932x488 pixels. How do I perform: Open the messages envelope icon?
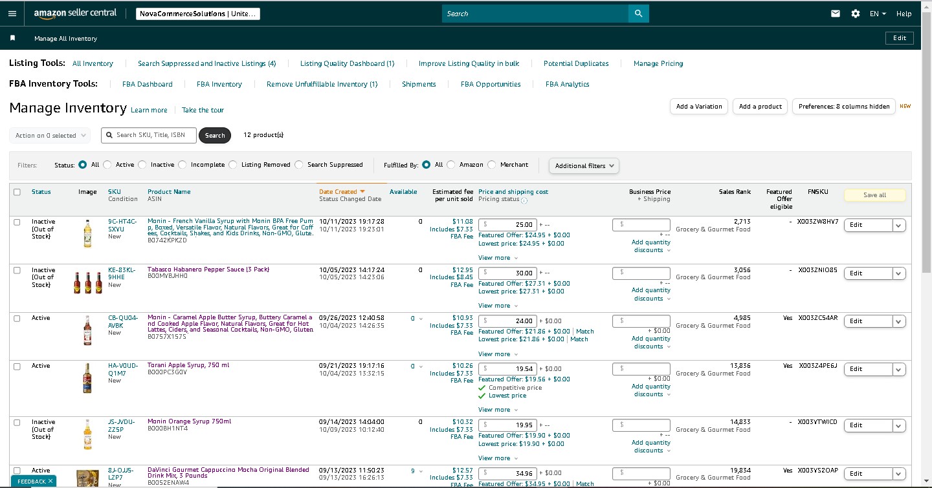pos(836,14)
